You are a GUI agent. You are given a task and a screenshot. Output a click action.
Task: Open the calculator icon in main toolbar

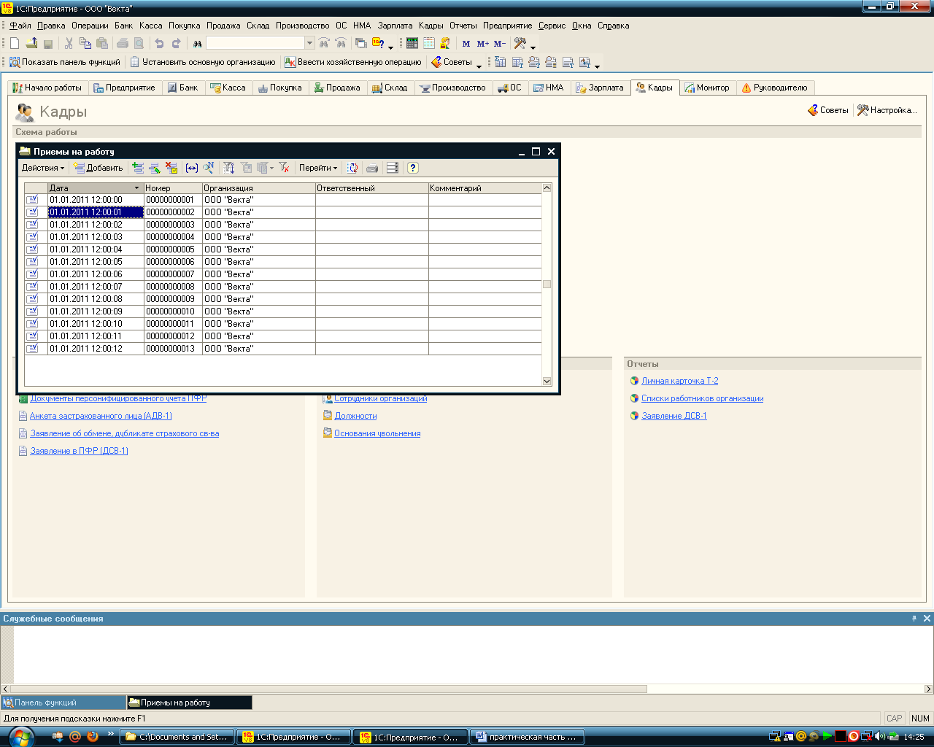tap(412, 44)
